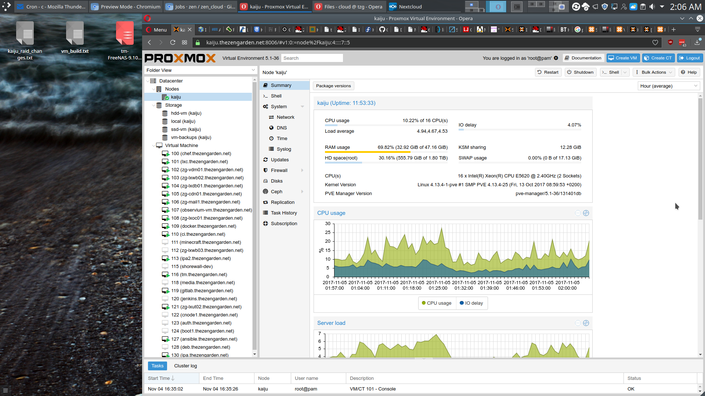Select VM 100 (chef.thezengarden.net)
The width and height of the screenshot is (705, 396).
(x=201, y=154)
